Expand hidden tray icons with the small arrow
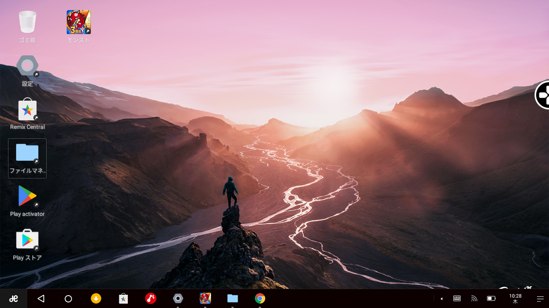The width and height of the screenshot is (549, 308). [441, 299]
